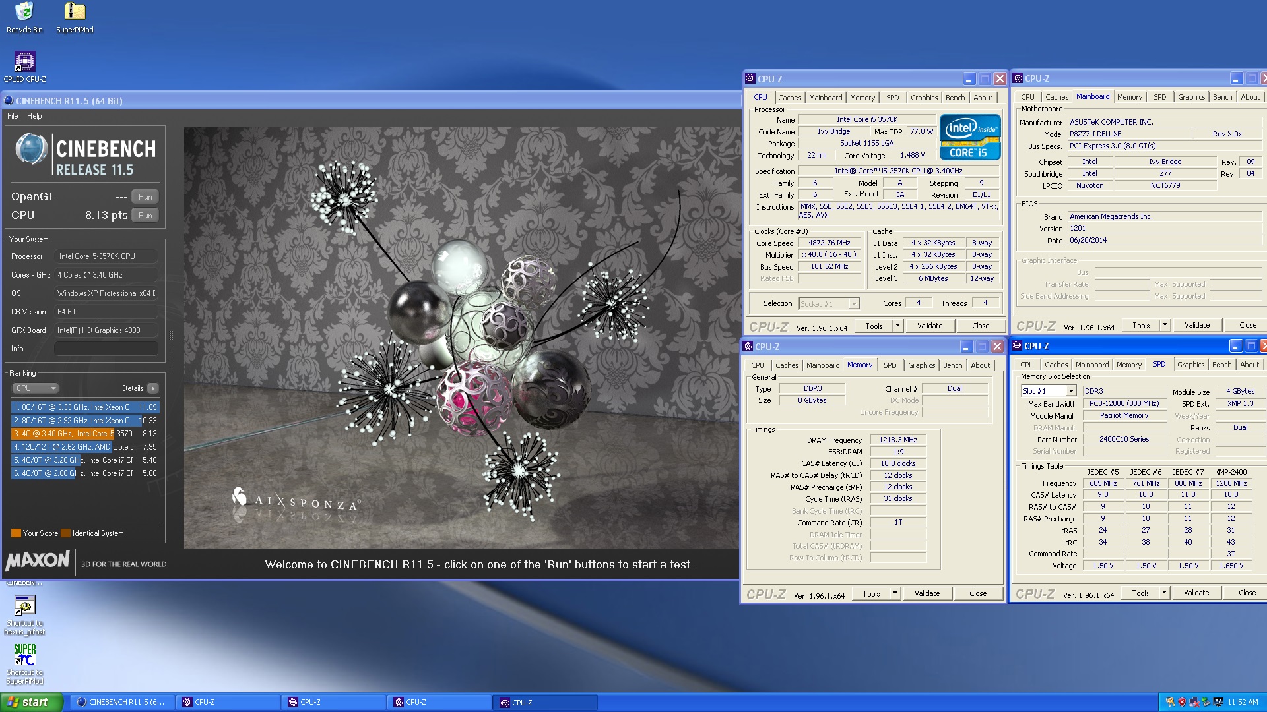1267x712 pixels.
Task: Click Close button in CPU tab window
Action: click(981, 326)
